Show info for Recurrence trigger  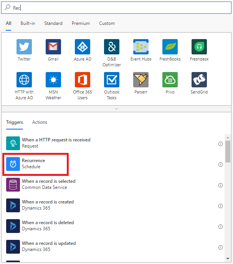tap(220, 165)
